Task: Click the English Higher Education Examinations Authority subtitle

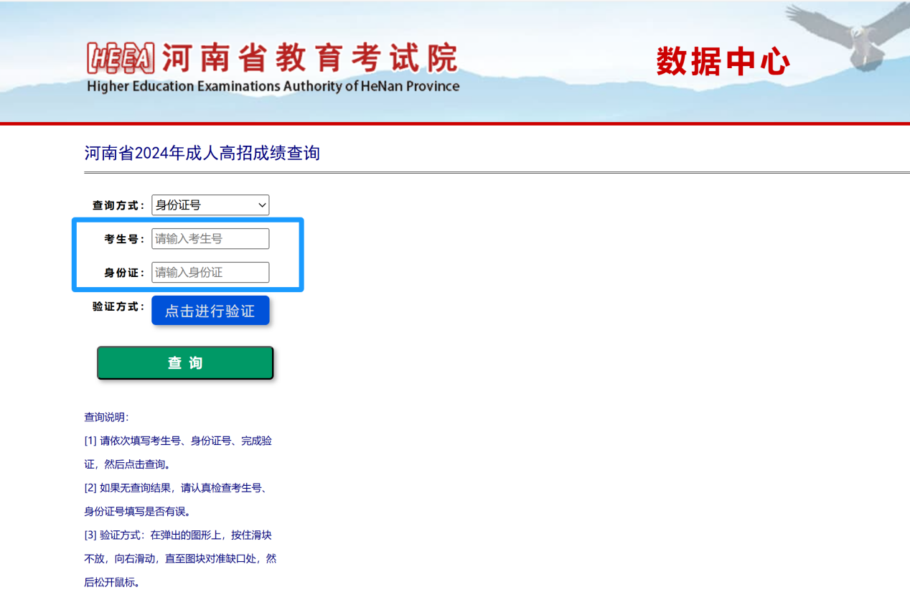Action: point(273,87)
